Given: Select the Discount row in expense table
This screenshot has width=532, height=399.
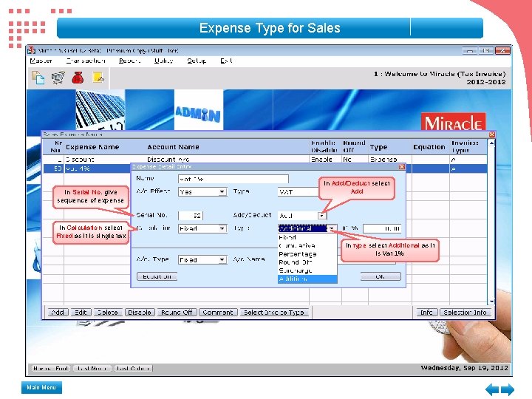Looking at the screenshot, I should coord(265,160).
